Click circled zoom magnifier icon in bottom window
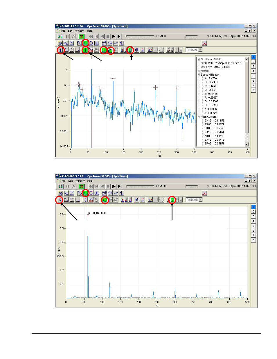The image size is (277, 359). (59, 200)
